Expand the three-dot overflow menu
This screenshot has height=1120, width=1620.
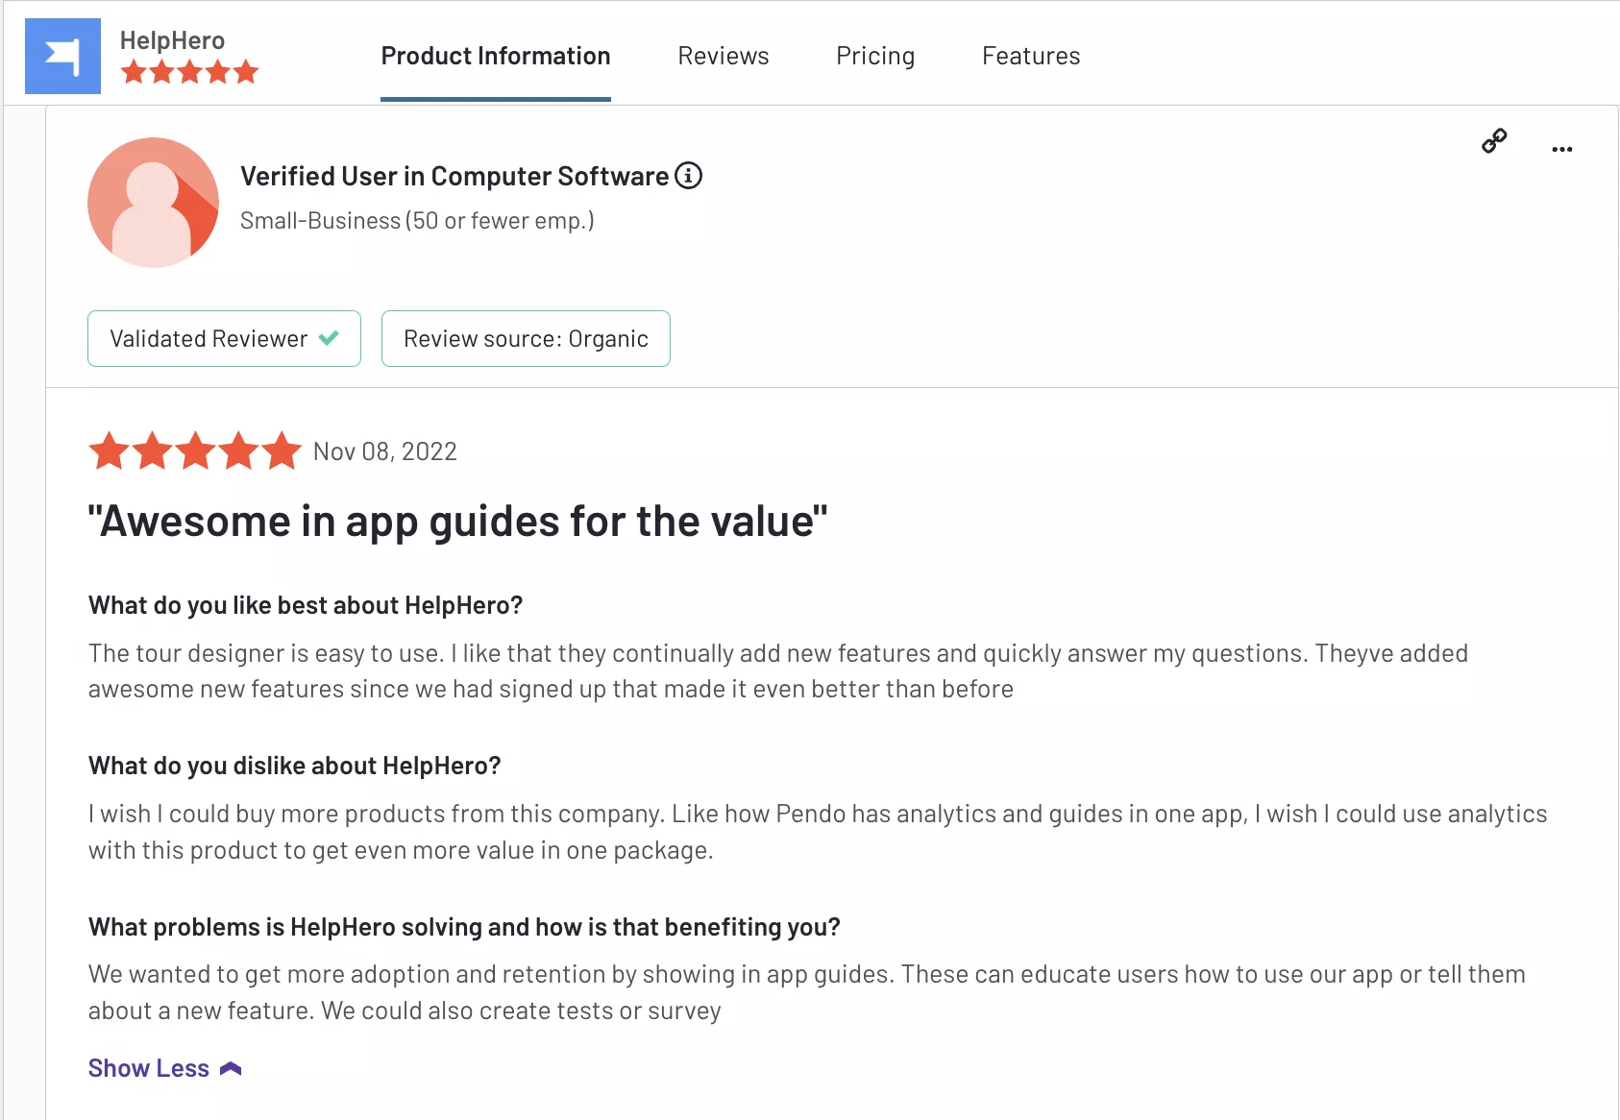(x=1561, y=149)
